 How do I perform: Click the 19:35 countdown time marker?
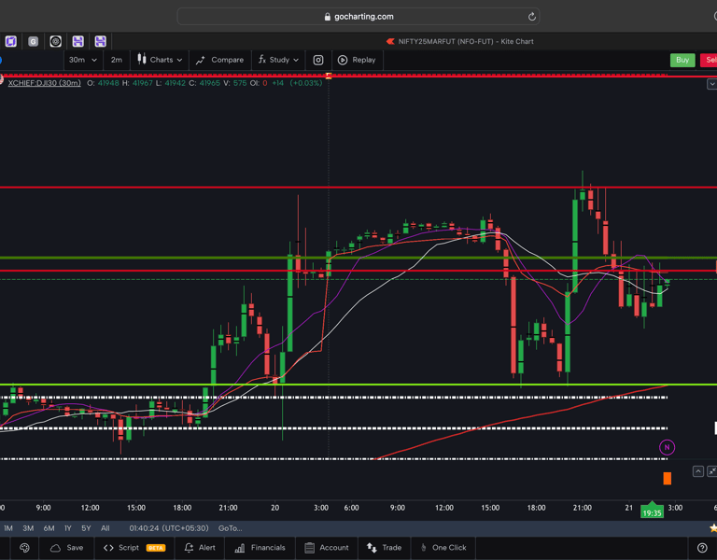pos(652,512)
